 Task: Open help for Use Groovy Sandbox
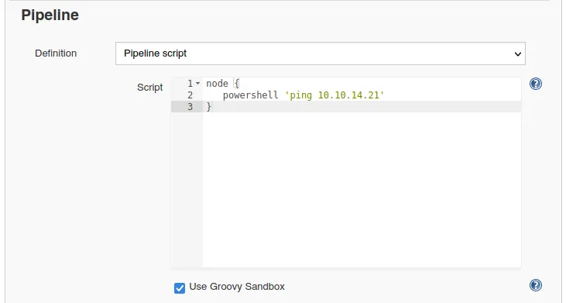(535, 285)
